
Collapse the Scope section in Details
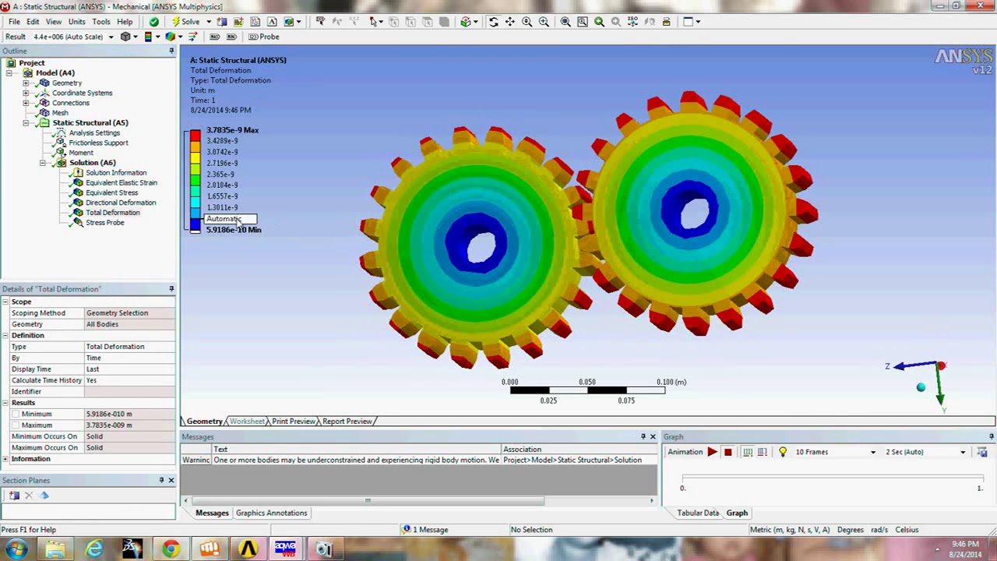coord(5,302)
